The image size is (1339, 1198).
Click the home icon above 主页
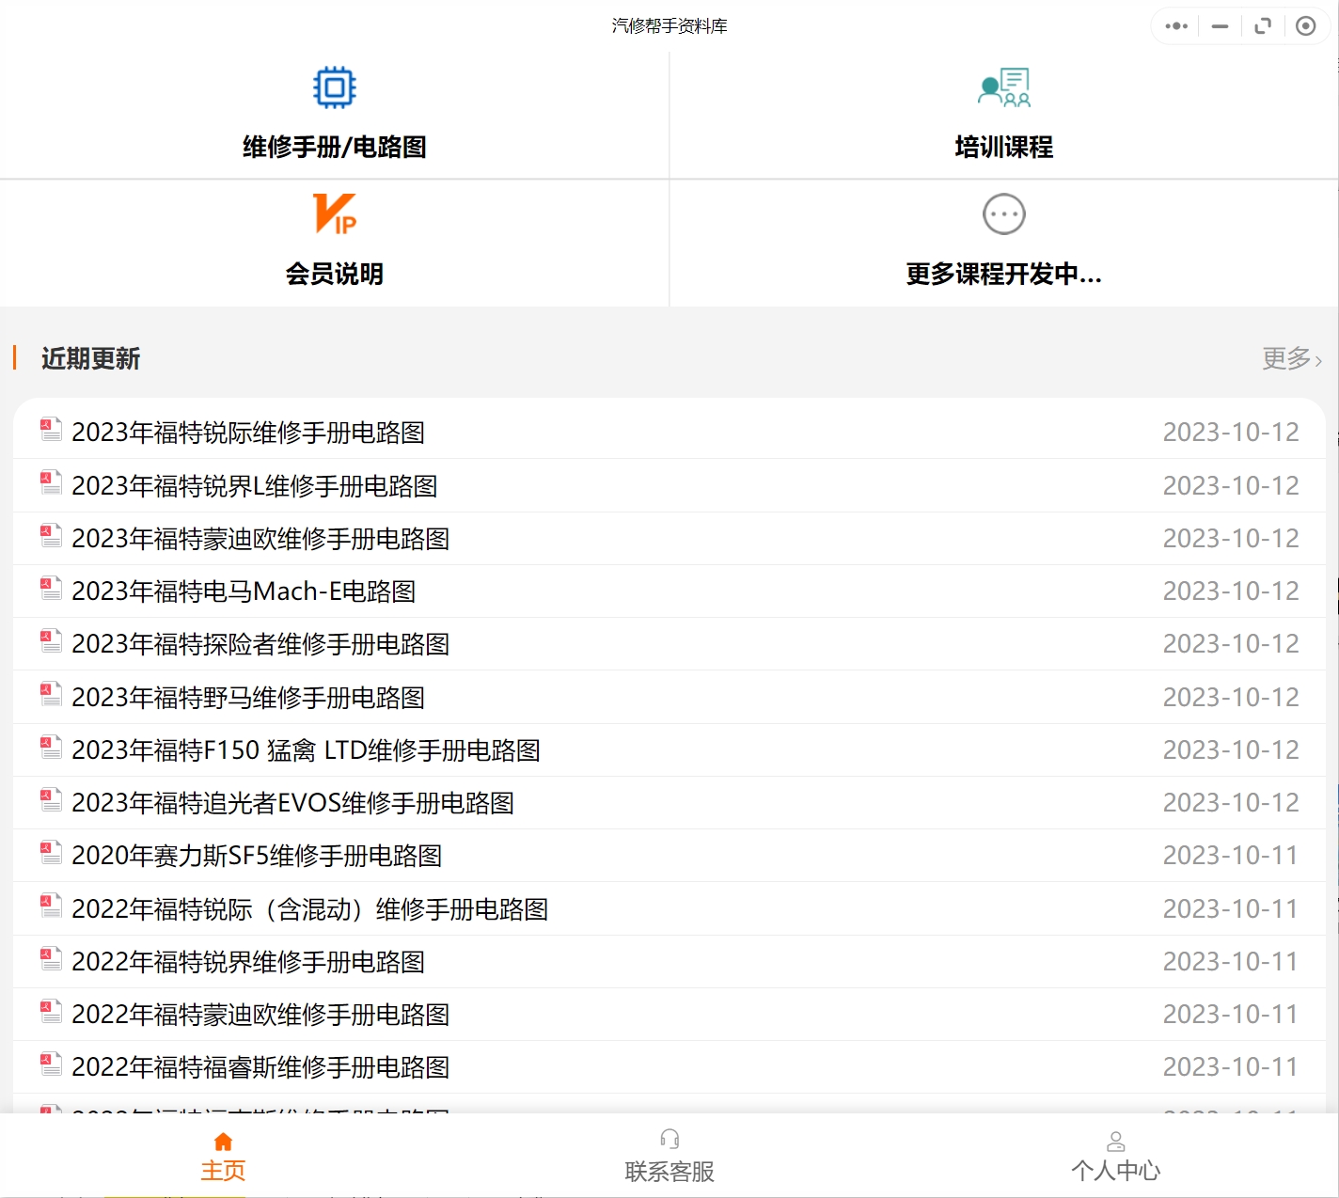(223, 1140)
